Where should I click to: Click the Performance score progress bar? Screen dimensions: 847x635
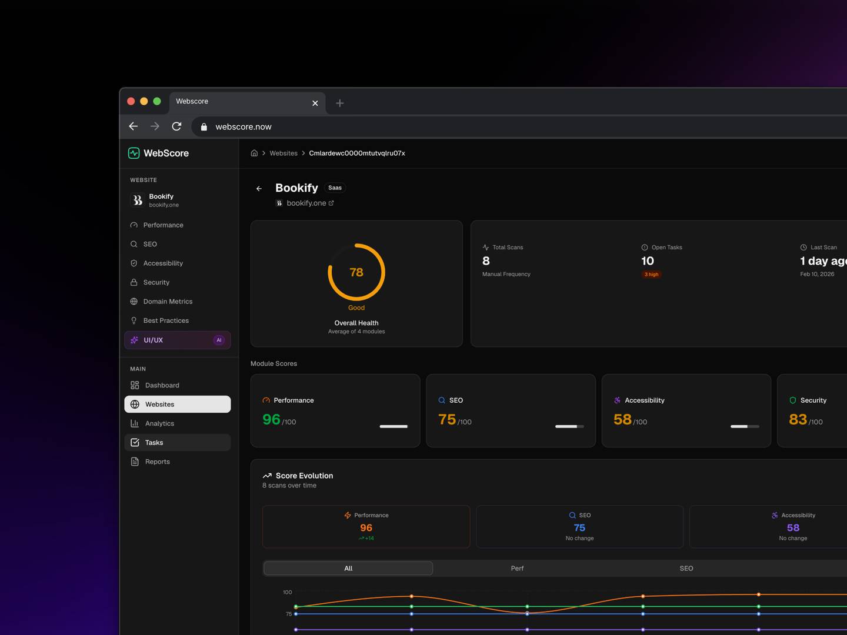pos(394,426)
